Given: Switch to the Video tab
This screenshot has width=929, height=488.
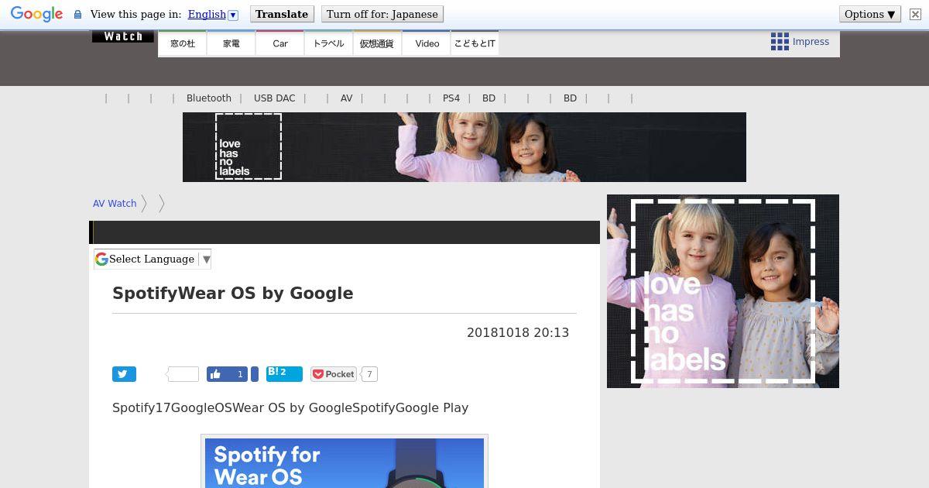Looking at the screenshot, I should pyautogui.click(x=427, y=43).
